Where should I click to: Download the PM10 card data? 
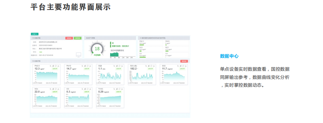pyautogui.click(x=90, y=66)
